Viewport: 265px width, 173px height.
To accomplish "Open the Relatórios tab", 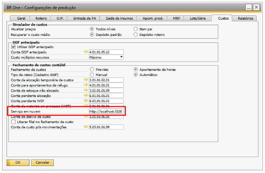I will tap(244, 18).
